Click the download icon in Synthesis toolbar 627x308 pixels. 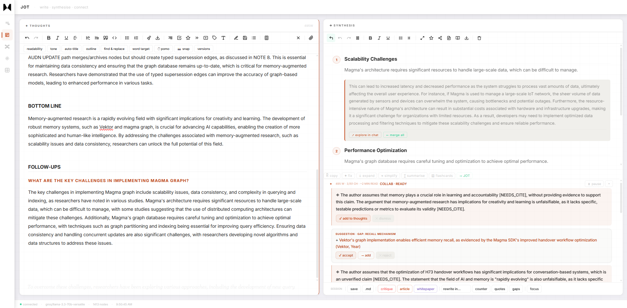click(x=467, y=38)
